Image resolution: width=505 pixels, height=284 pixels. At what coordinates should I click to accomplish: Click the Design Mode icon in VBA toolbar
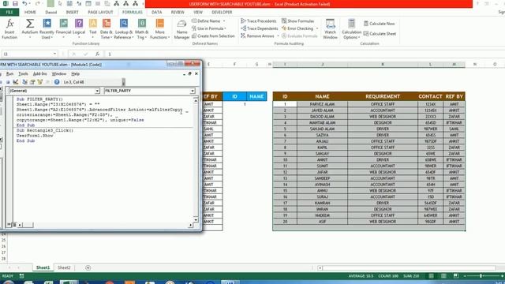16,82
